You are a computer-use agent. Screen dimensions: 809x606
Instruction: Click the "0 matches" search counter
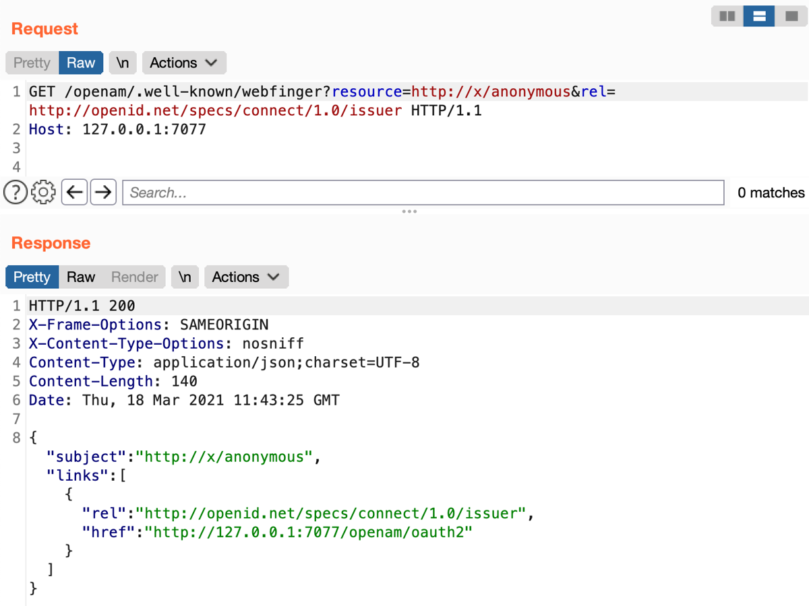click(x=771, y=193)
